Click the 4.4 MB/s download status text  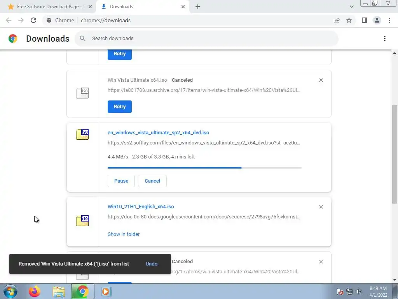[x=151, y=157]
